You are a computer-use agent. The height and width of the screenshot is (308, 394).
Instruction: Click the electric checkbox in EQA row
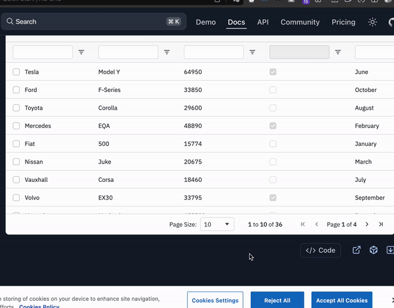point(273,125)
